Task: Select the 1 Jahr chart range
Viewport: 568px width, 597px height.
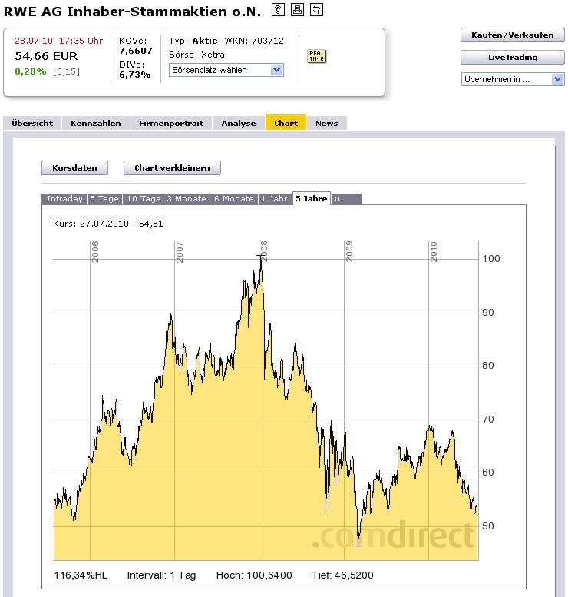Action: point(275,198)
